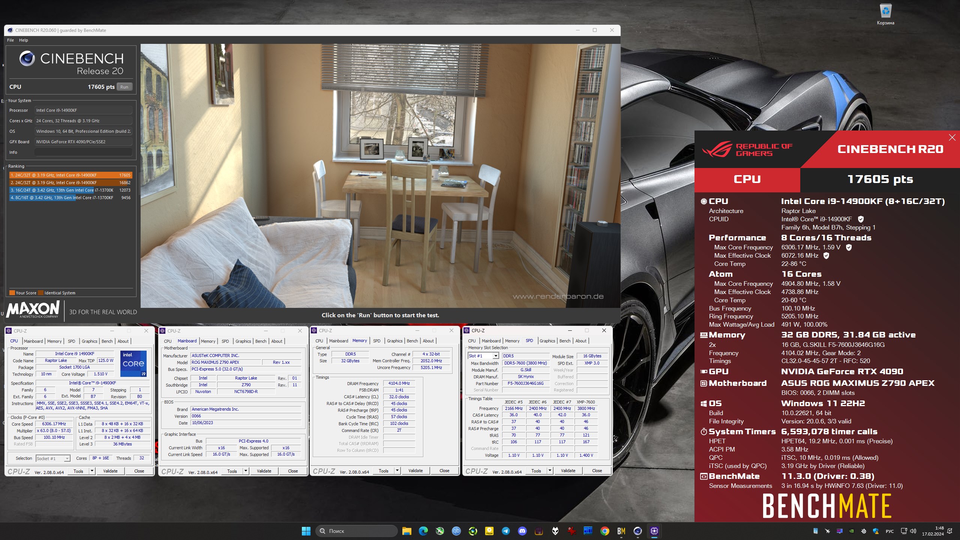Open the yellow Player app in the taskbar
The width and height of the screenshot is (960, 540).
[x=489, y=531]
